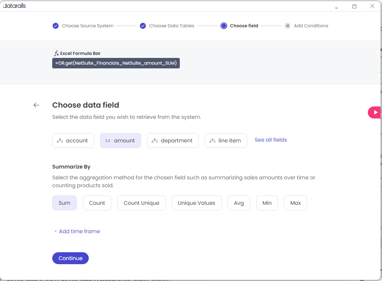Click the formula showing NetSuite amount SUM
The width and height of the screenshot is (382, 281).
coord(116,63)
